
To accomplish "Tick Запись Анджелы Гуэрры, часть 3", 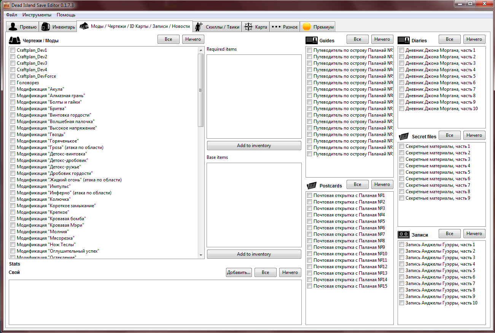I will click(x=402, y=258).
